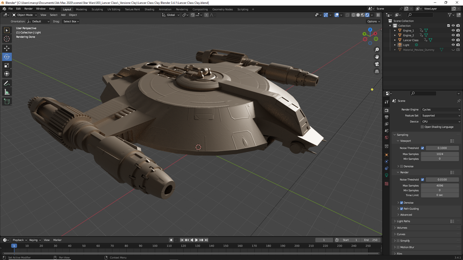Viewport: 463px width, 260px height.
Task: Open the viewport Options button
Action: (x=373, y=22)
